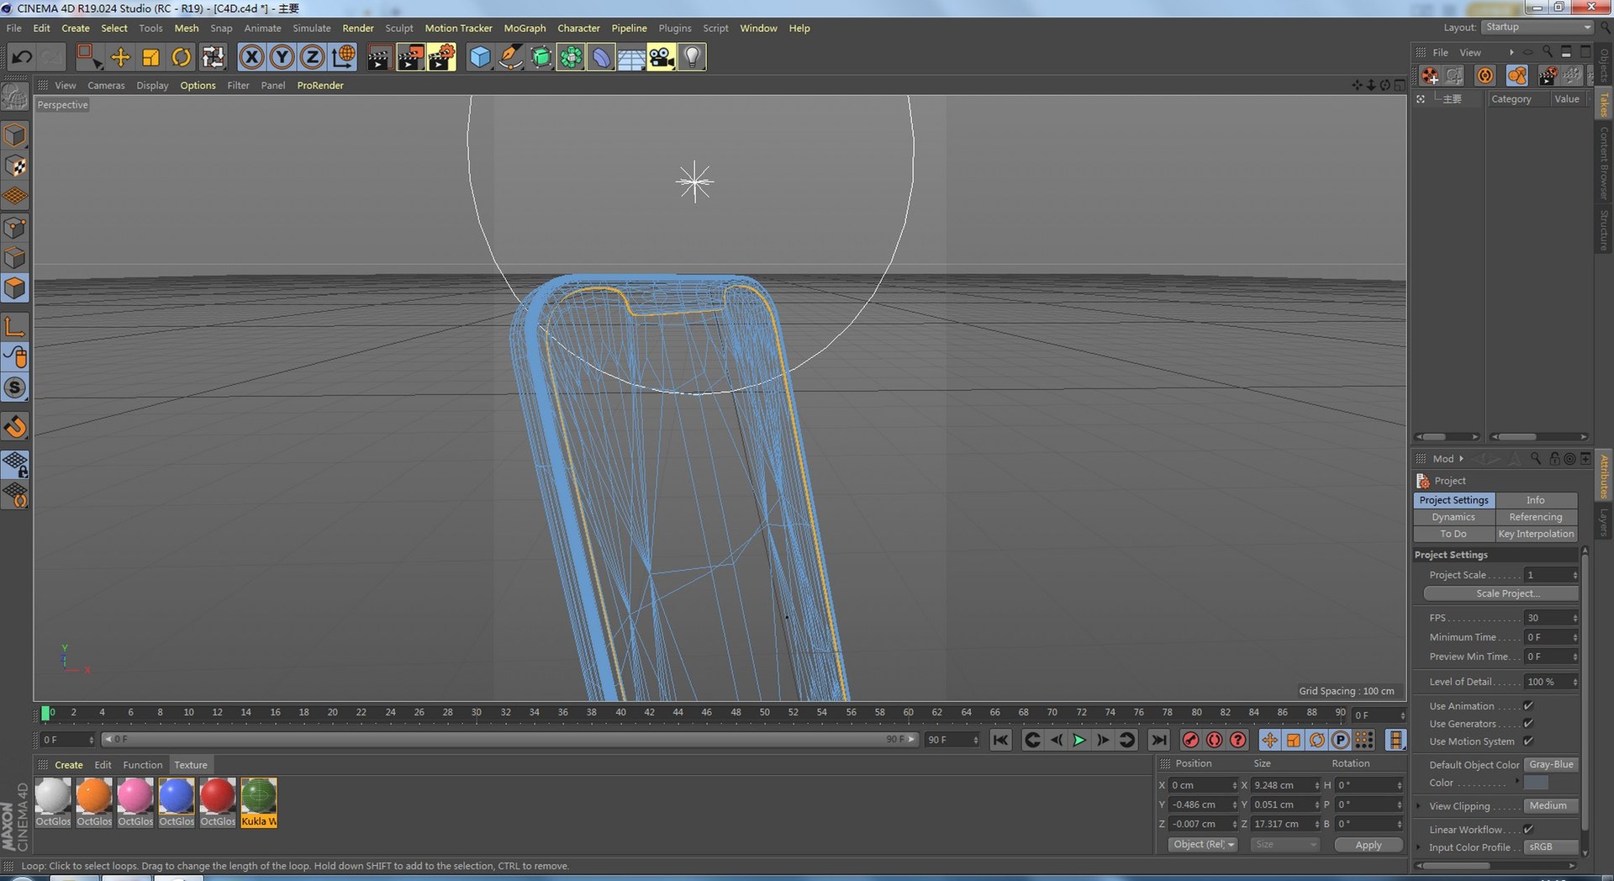Open the Array modeling objects icon

click(x=571, y=57)
